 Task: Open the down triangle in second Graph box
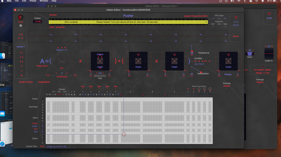(138, 55)
